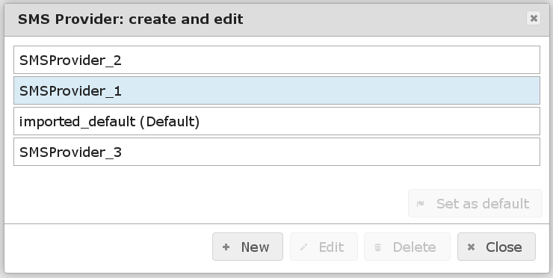Select SMSProvider_2 in the provider list

pyautogui.click(x=276, y=60)
